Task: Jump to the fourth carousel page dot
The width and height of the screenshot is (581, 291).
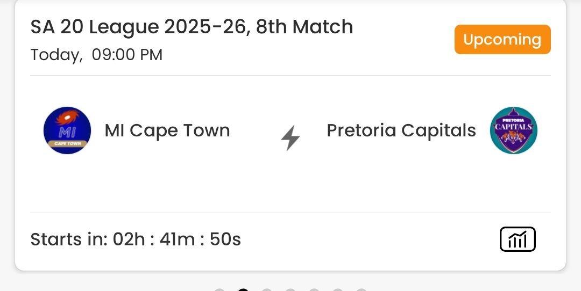Action: pos(290,290)
